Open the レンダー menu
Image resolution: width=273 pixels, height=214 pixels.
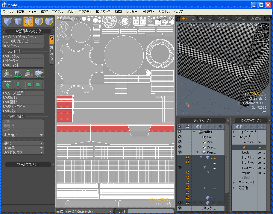131,12
